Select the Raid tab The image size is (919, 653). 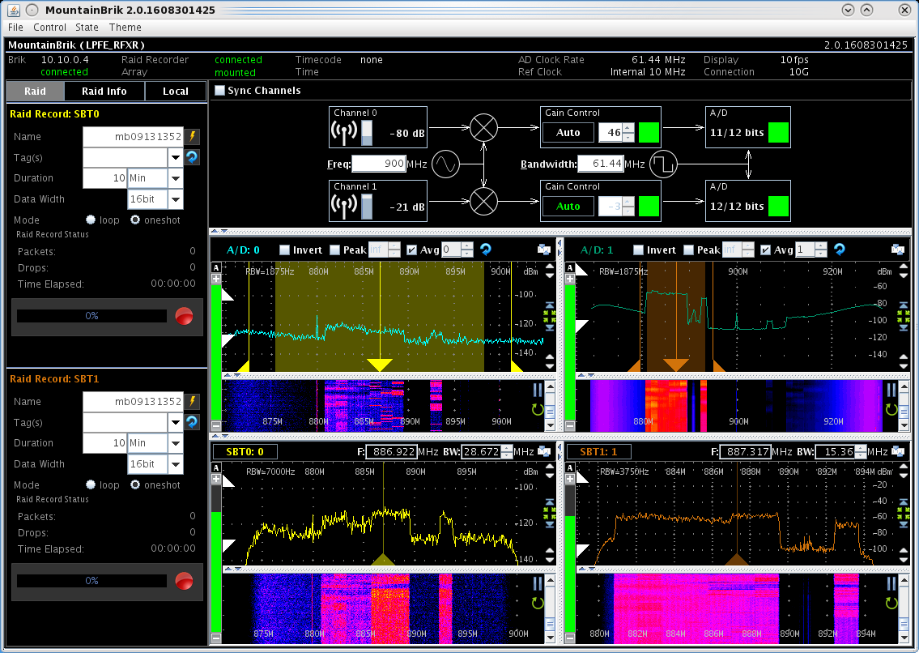pyautogui.click(x=35, y=91)
